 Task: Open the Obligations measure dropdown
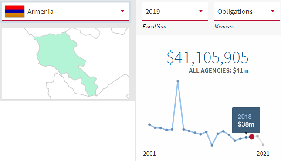point(247,12)
